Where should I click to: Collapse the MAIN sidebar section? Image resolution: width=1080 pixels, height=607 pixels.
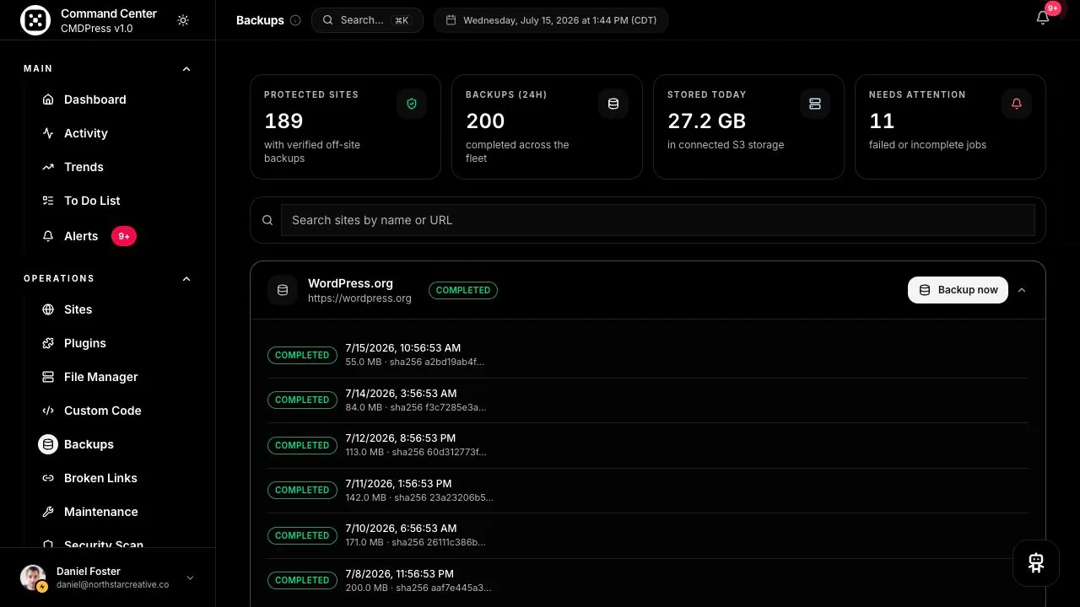click(186, 69)
